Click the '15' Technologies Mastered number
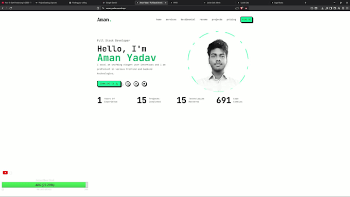 pyautogui.click(x=182, y=100)
